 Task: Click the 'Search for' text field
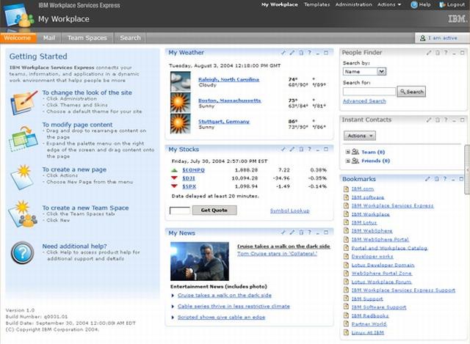(369, 92)
